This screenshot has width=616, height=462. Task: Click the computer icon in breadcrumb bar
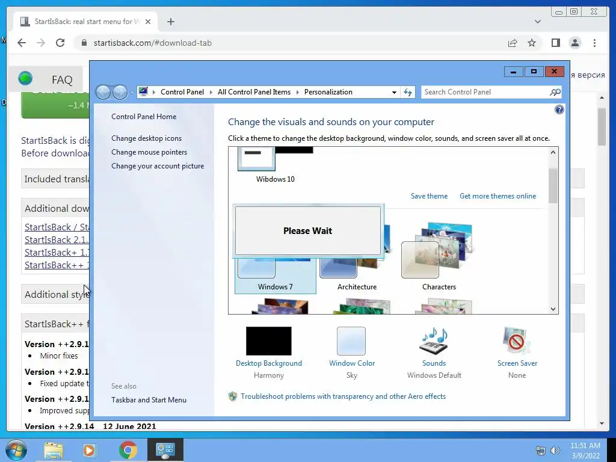coord(143,92)
